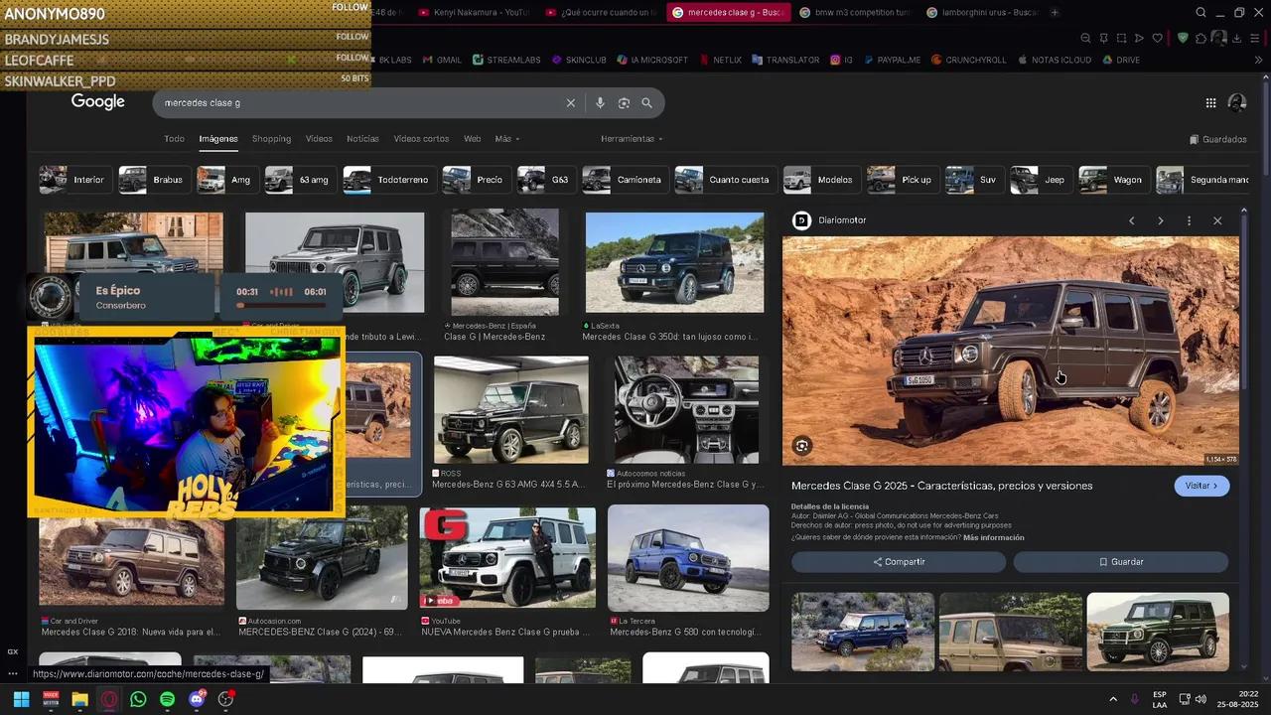Open the Autocosmos G-Class interior thumbnail
This screenshot has width=1271, height=715.
(x=686, y=410)
